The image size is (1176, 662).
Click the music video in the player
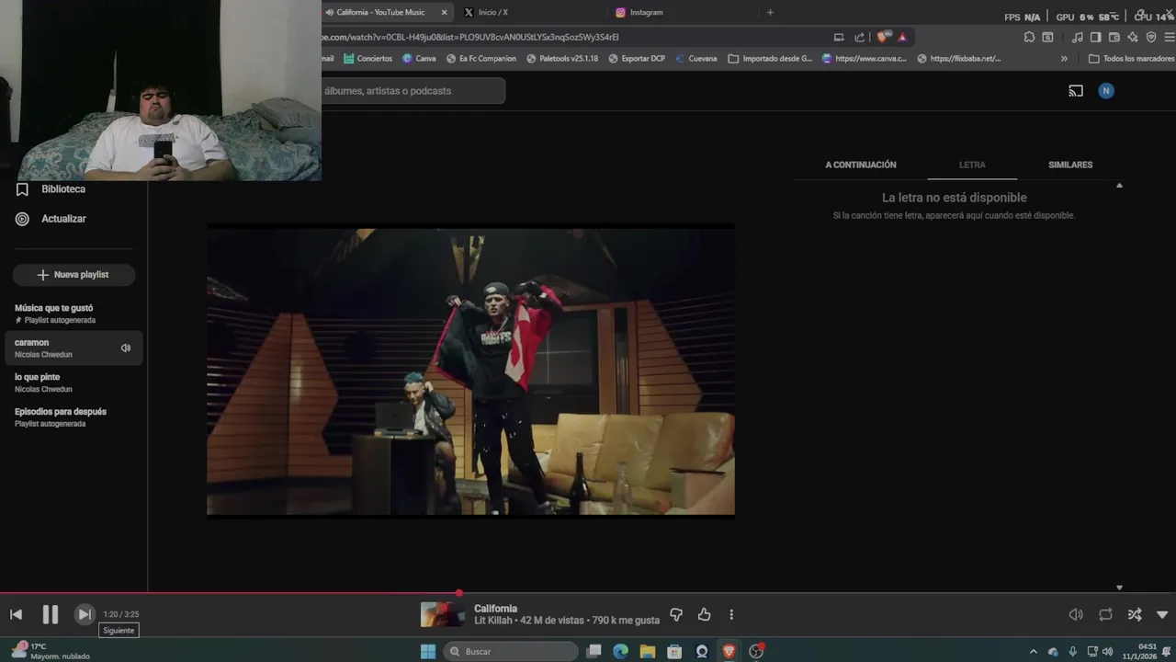point(470,371)
